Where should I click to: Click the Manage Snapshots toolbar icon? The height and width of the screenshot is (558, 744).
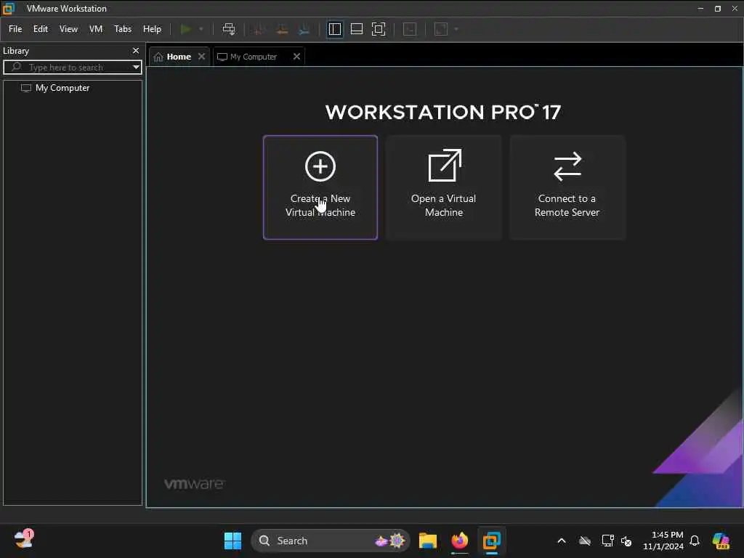[304, 29]
